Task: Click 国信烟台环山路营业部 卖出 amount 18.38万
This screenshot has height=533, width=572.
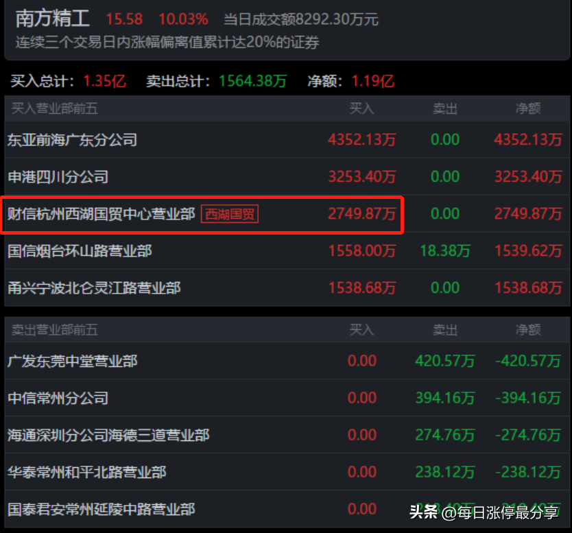Action: pos(445,251)
